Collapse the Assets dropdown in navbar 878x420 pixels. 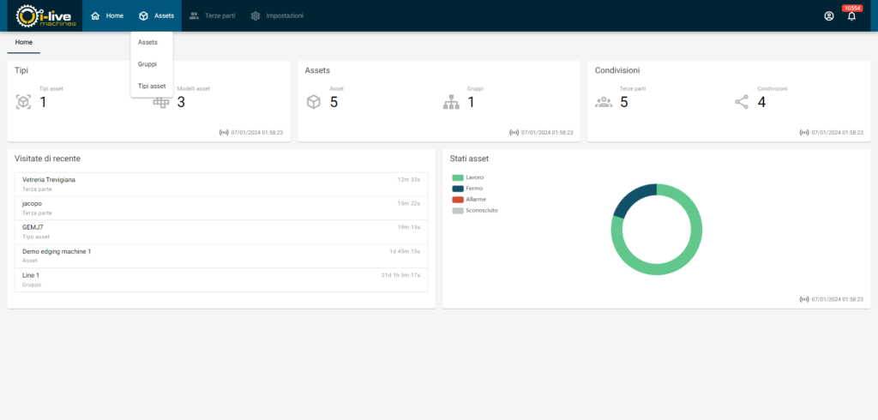(x=156, y=15)
